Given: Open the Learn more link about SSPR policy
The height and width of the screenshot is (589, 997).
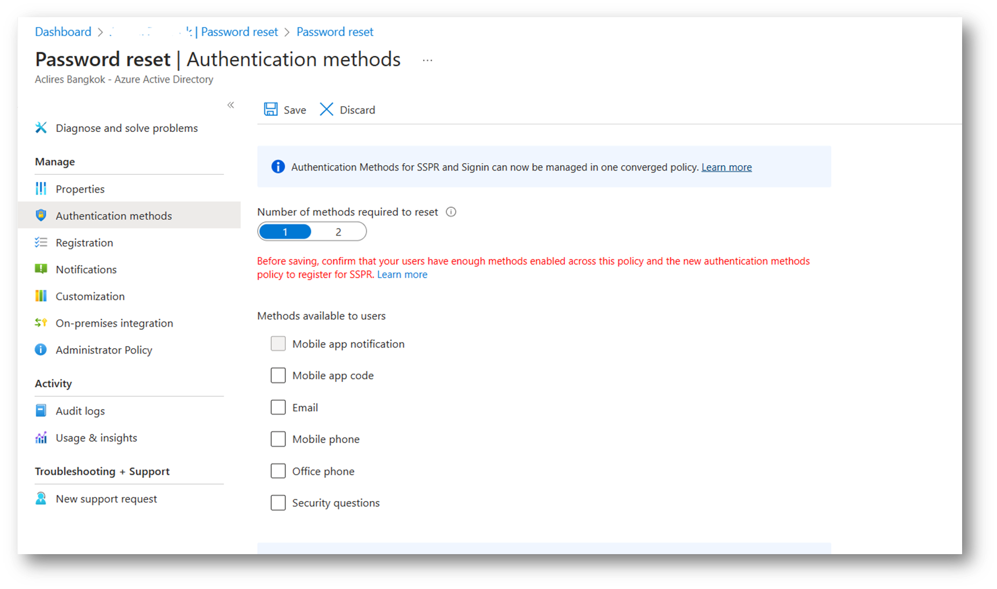Looking at the screenshot, I should point(402,274).
